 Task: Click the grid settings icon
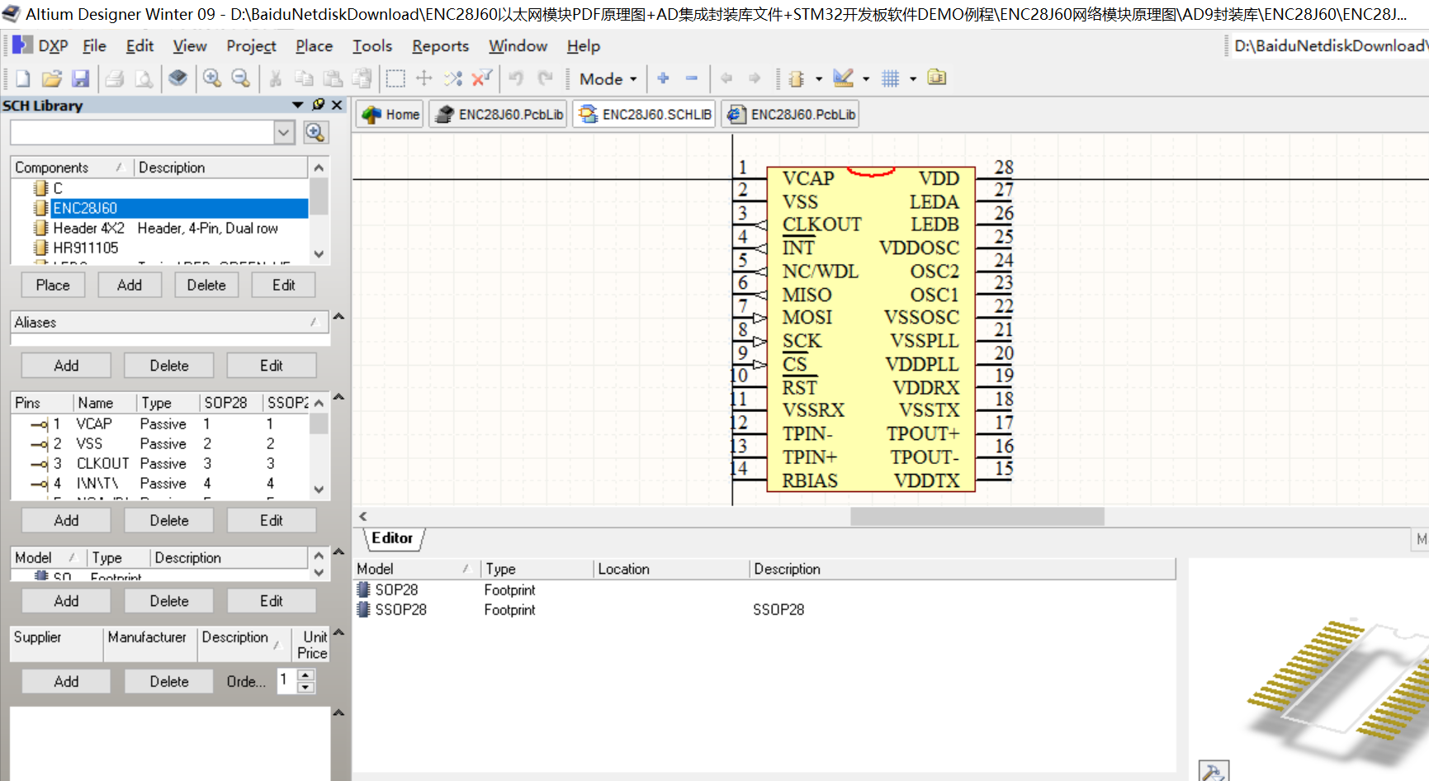pyautogui.click(x=890, y=78)
